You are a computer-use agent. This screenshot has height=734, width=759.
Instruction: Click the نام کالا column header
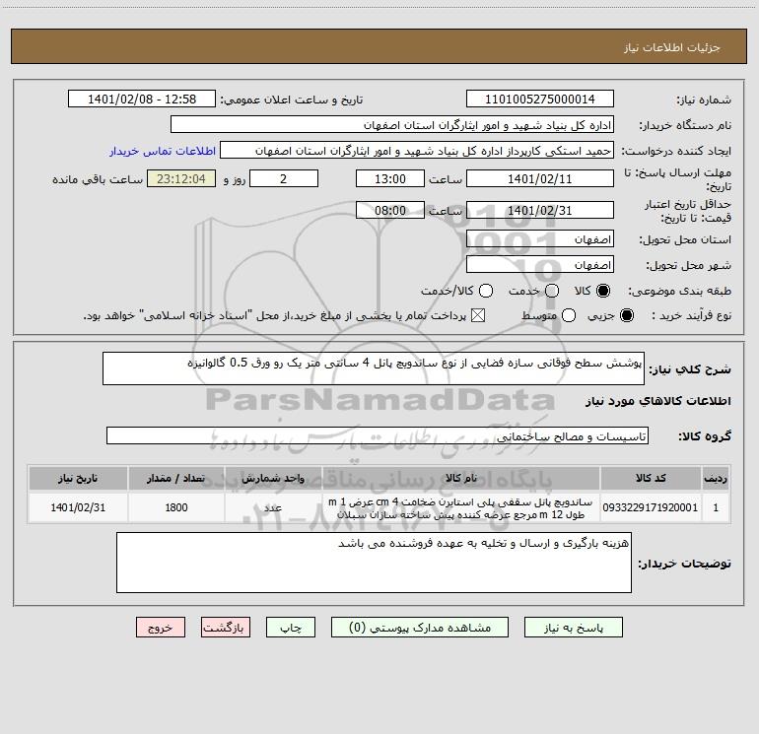click(x=461, y=478)
